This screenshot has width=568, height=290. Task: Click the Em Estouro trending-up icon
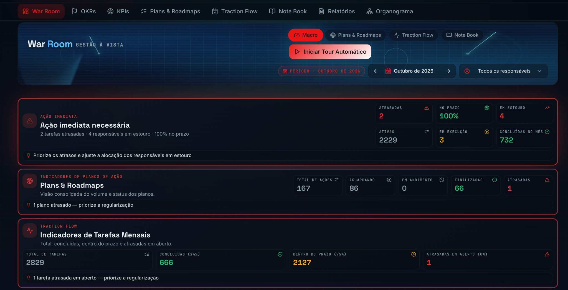point(547,108)
